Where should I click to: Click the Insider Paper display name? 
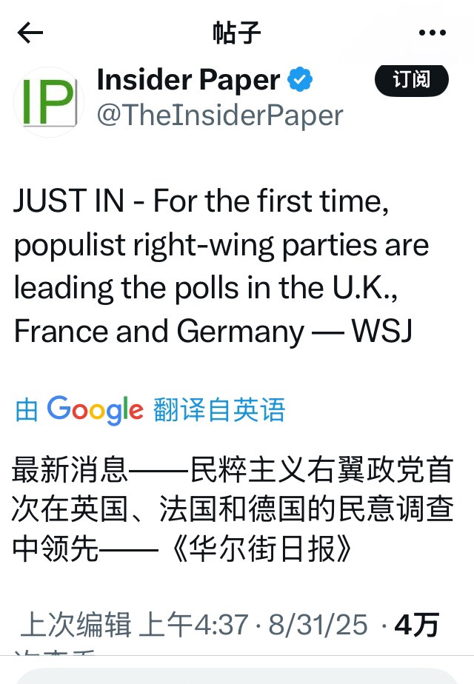click(187, 79)
